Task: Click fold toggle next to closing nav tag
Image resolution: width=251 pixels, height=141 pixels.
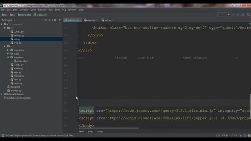Action: (77, 51)
